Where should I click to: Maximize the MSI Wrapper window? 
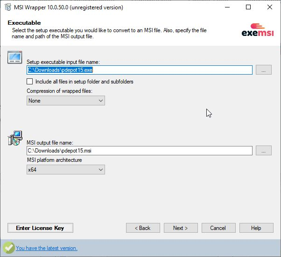coord(248,7)
